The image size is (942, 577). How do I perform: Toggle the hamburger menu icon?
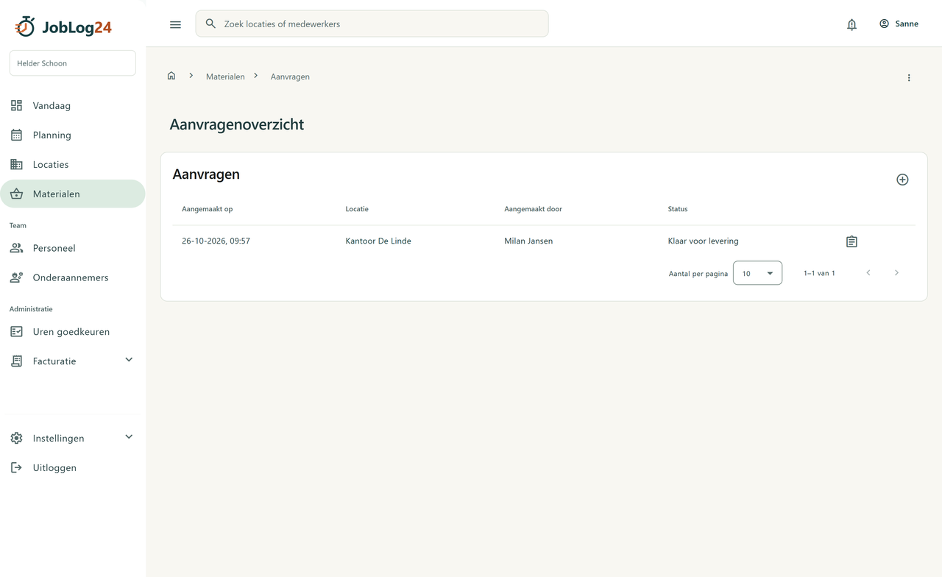click(175, 24)
